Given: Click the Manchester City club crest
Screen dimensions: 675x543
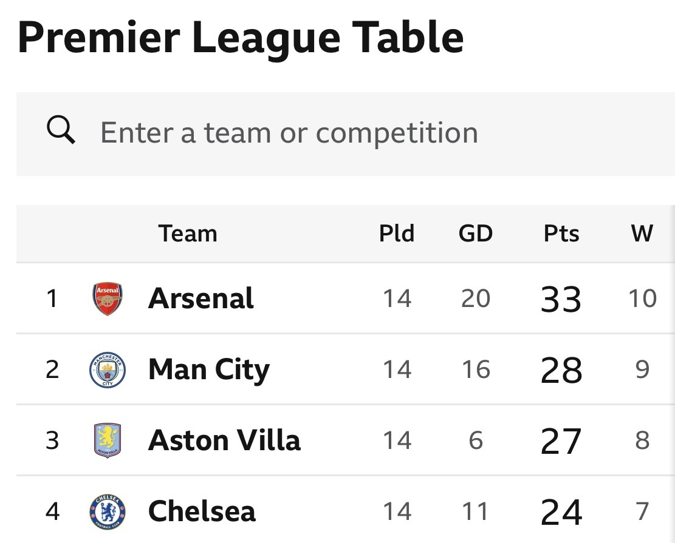Looking at the screenshot, I should click(x=108, y=369).
